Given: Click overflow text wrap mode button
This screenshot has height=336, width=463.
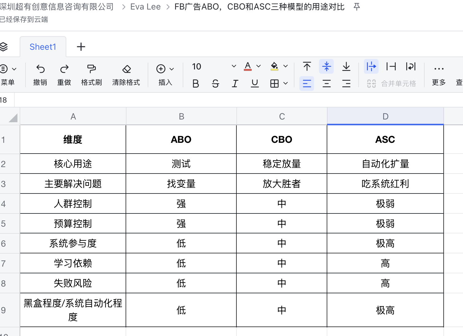Looking at the screenshot, I should click(x=371, y=66).
